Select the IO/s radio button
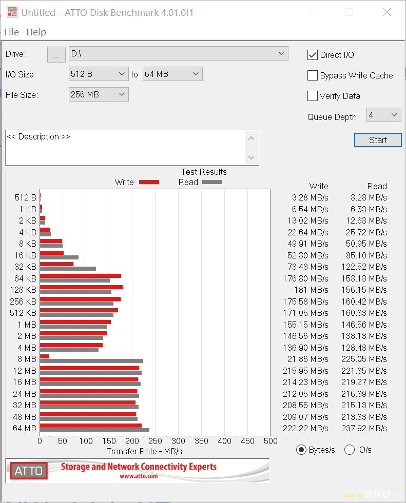 click(x=350, y=450)
